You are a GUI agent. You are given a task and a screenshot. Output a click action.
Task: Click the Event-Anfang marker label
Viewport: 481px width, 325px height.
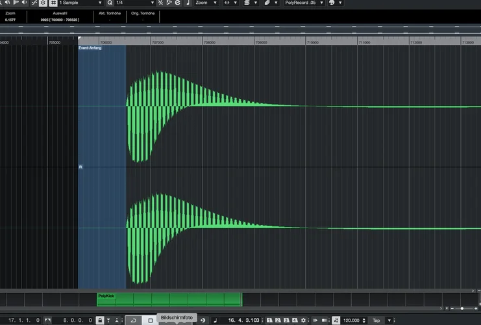(x=90, y=48)
